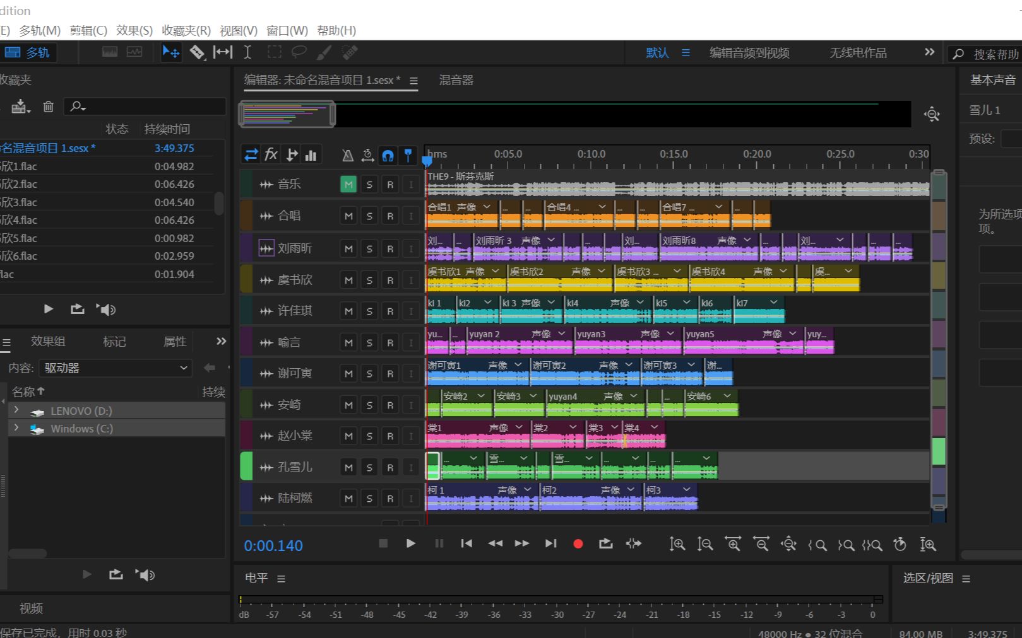Expand the LENOVO (D:) drive
This screenshot has width=1022, height=638.
coord(16,410)
